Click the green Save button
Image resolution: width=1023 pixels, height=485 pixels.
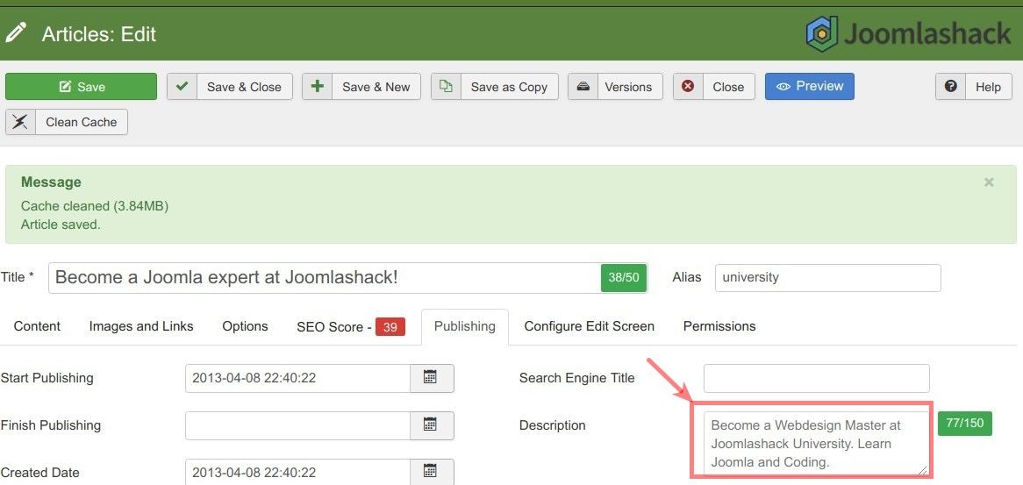click(81, 87)
